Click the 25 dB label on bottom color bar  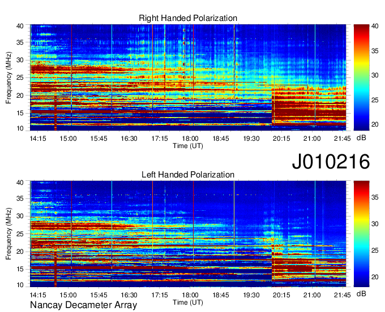pos(375,250)
